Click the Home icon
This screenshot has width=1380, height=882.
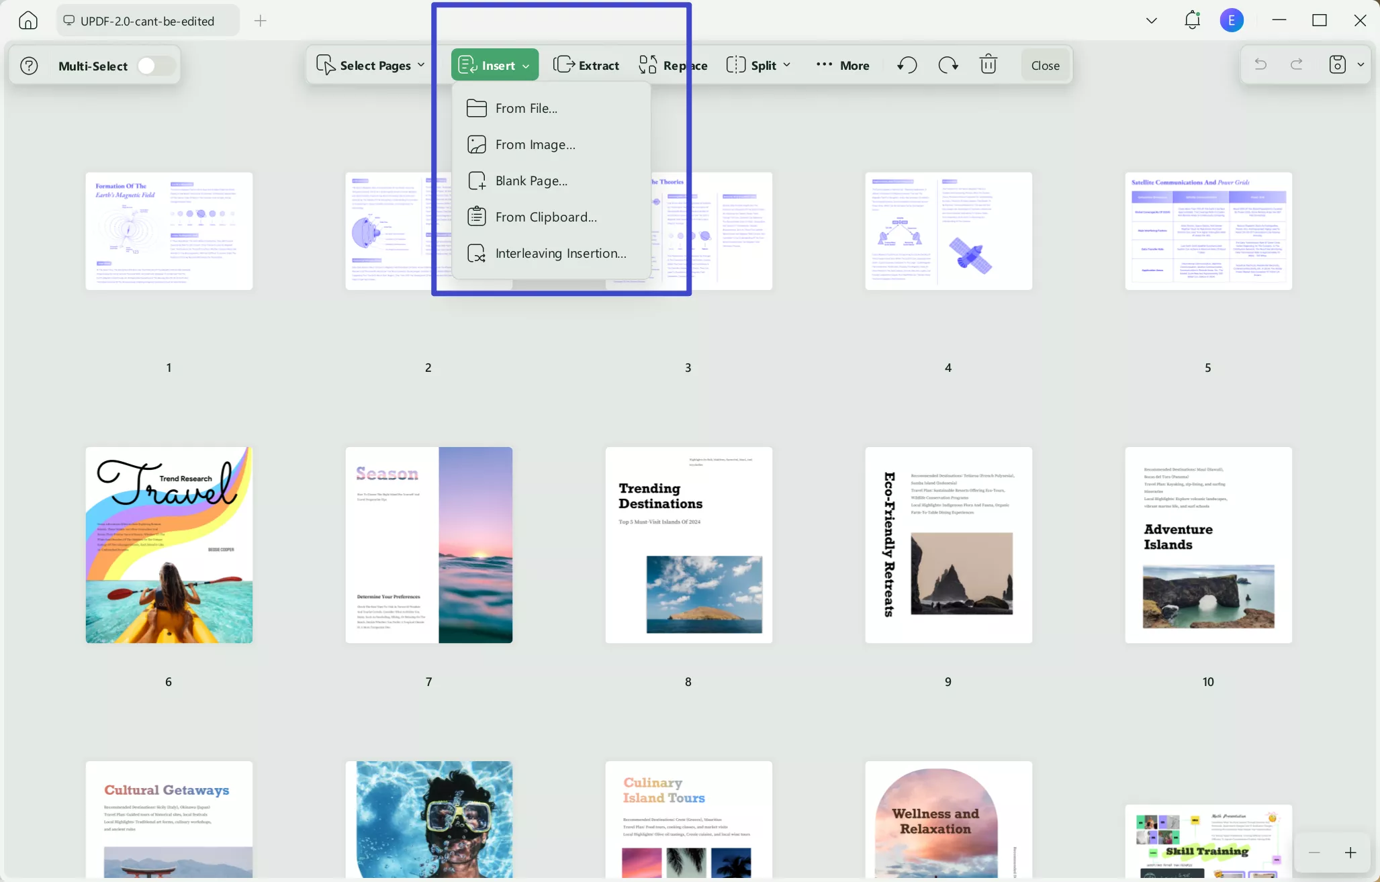point(28,20)
